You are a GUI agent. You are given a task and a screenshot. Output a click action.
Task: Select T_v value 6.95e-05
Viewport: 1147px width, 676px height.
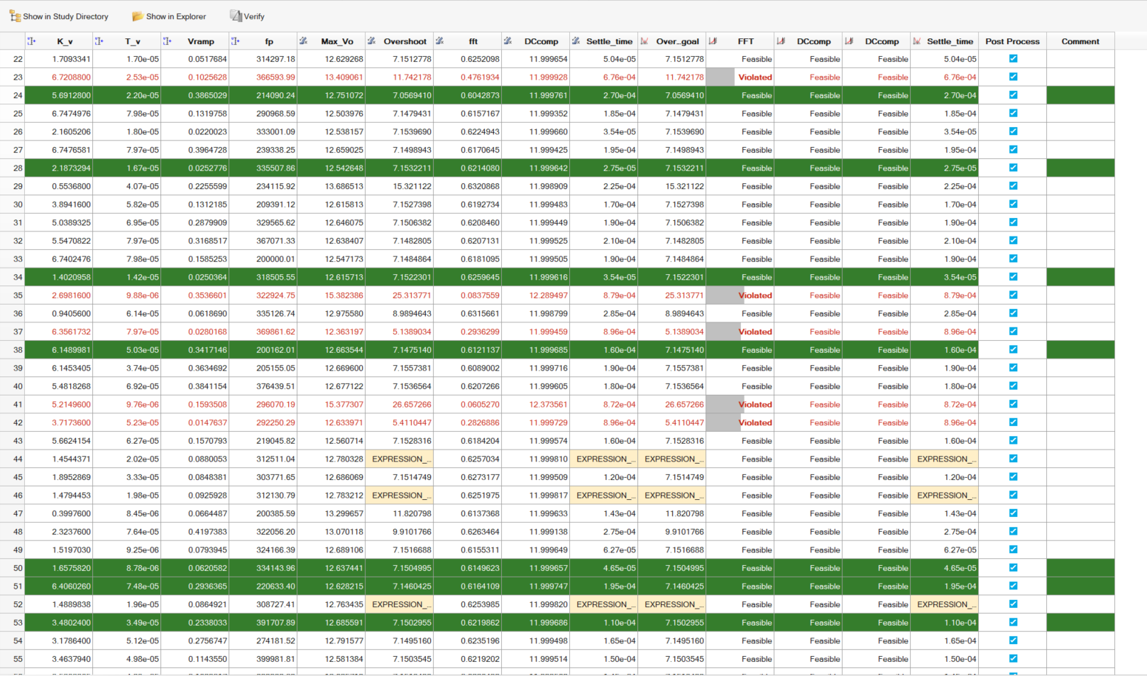pos(143,223)
